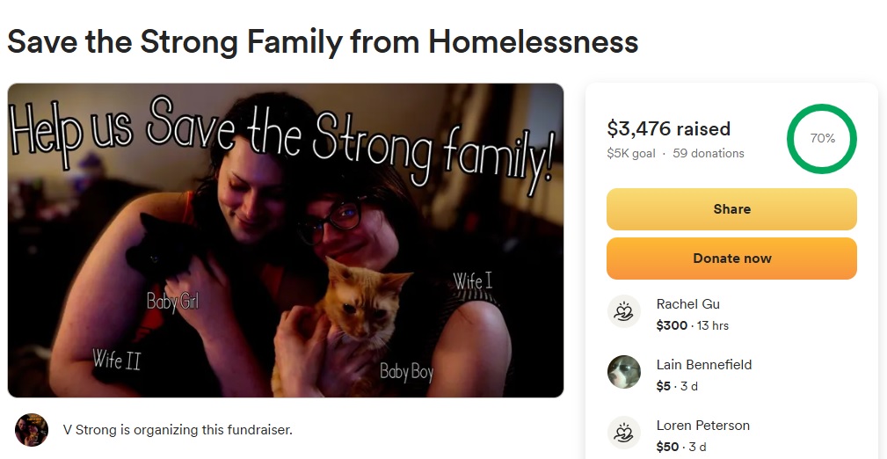Click the Rachel Gu donor name
887x459 pixels.
(x=687, y=304)
